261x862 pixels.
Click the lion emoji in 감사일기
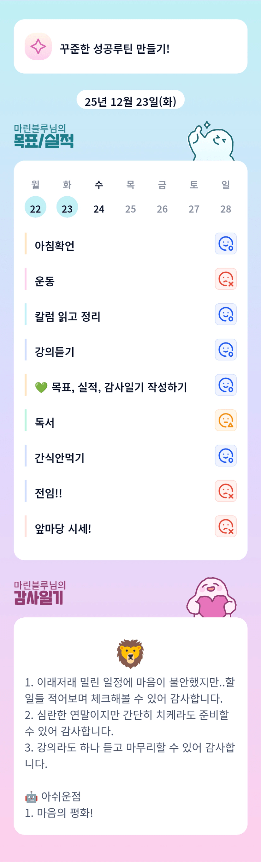130,654
